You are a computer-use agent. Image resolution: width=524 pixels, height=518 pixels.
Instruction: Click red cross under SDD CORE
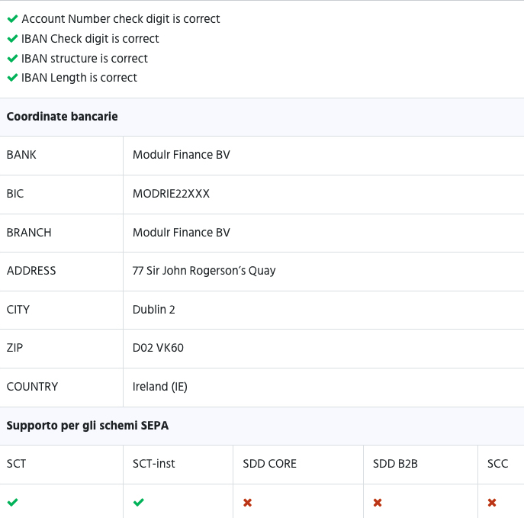click(247, 502)
